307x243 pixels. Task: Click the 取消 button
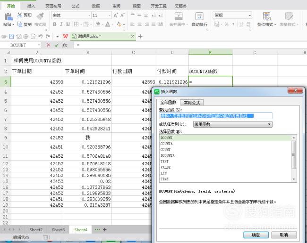pyautogui.click(x=284, y=235)
